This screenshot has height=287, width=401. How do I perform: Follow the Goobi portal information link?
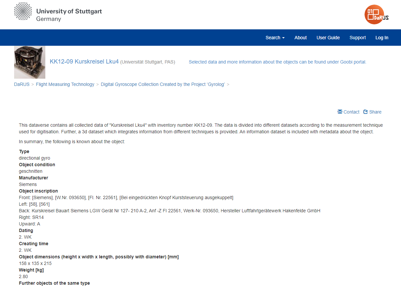coord(278,62)
